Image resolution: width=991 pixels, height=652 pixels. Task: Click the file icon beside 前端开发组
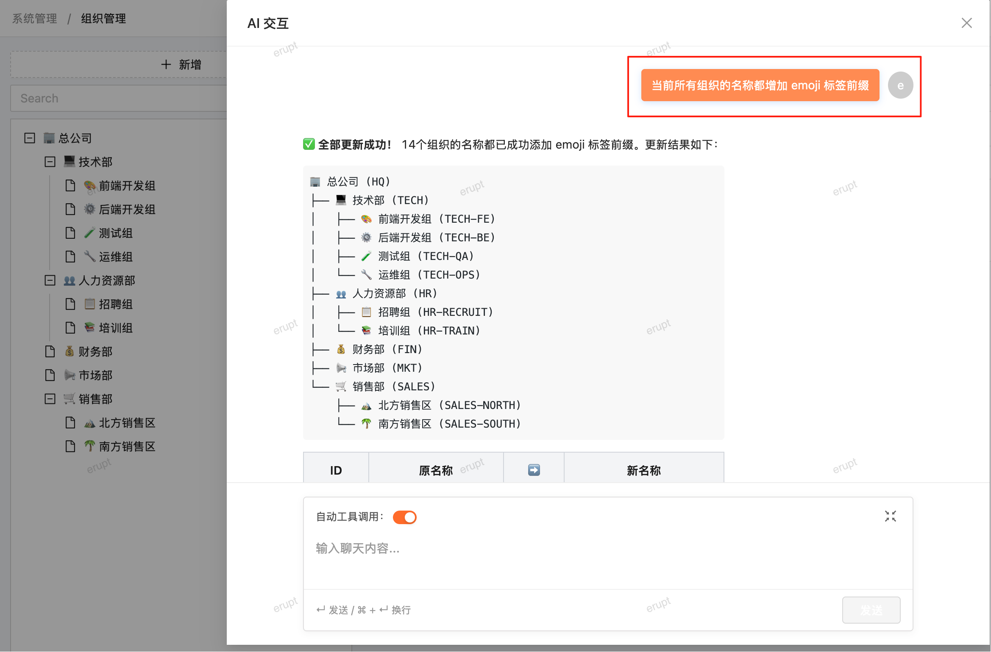[70, 185]
